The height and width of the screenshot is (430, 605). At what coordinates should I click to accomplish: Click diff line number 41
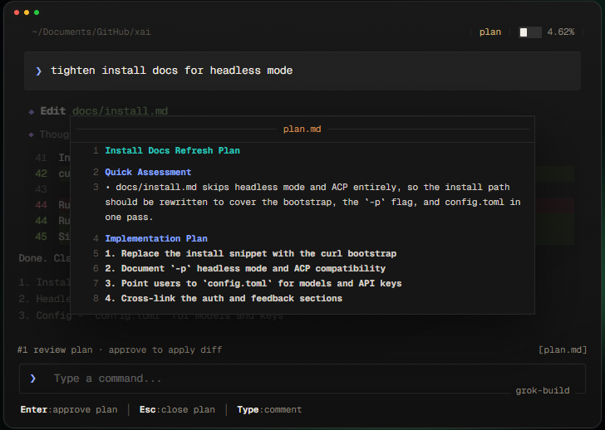(41, 158)
